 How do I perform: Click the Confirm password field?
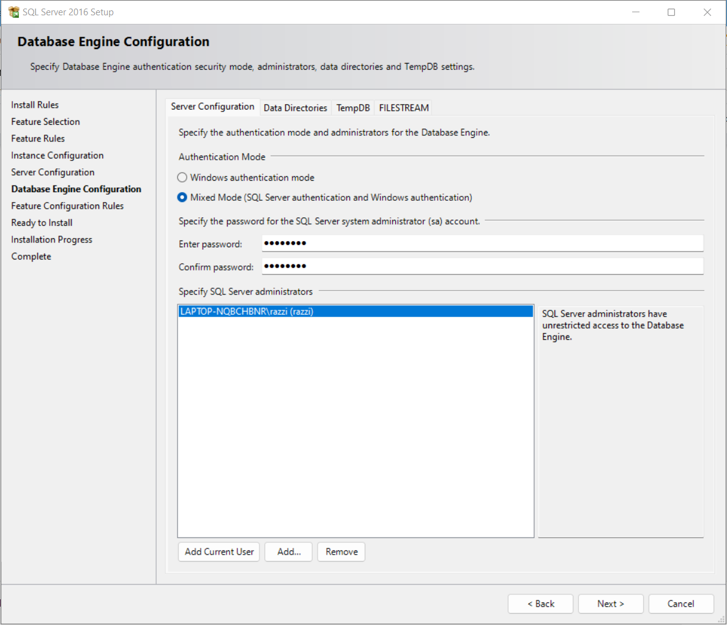[482, 266]
